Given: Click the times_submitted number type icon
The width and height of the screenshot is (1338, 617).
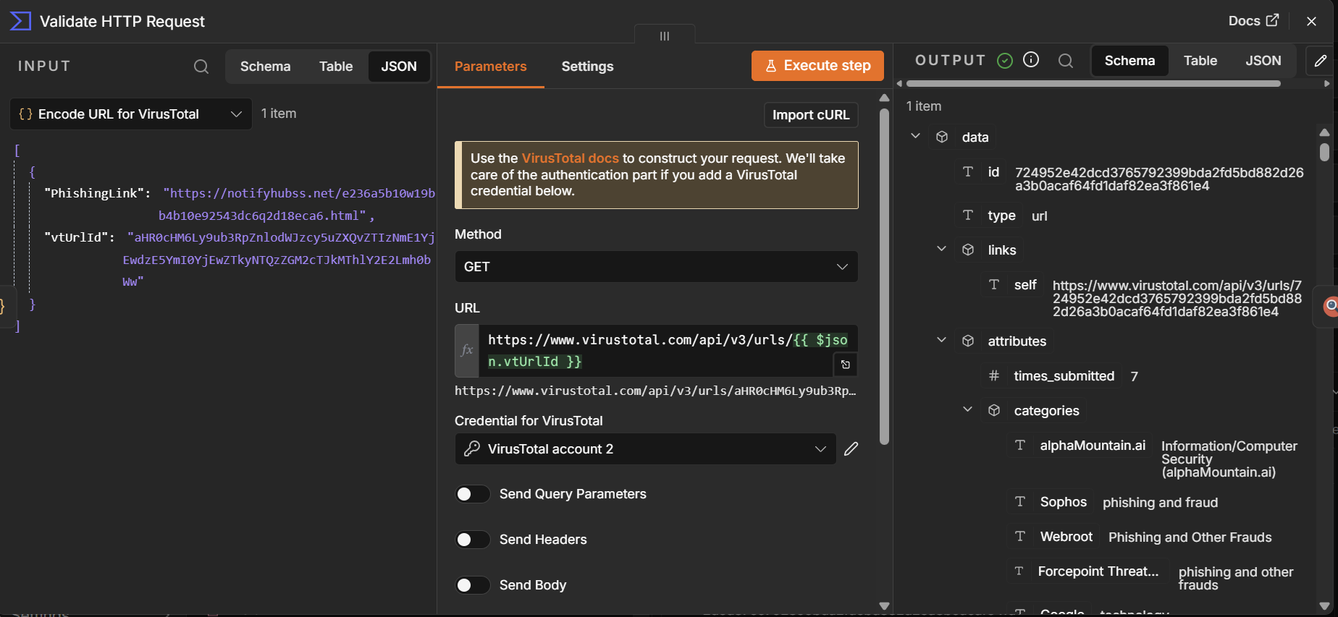Looking at the screenshot, I should click(x=994, y=375).
